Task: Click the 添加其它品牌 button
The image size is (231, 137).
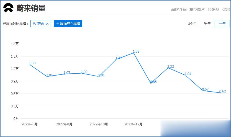Action: point(68,24)
